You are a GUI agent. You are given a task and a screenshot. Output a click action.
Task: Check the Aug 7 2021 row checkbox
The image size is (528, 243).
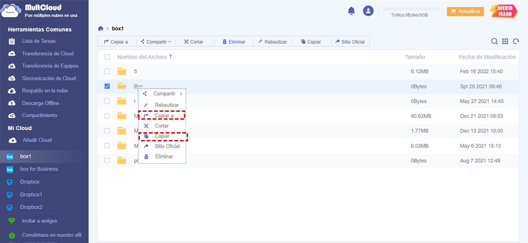107,160
